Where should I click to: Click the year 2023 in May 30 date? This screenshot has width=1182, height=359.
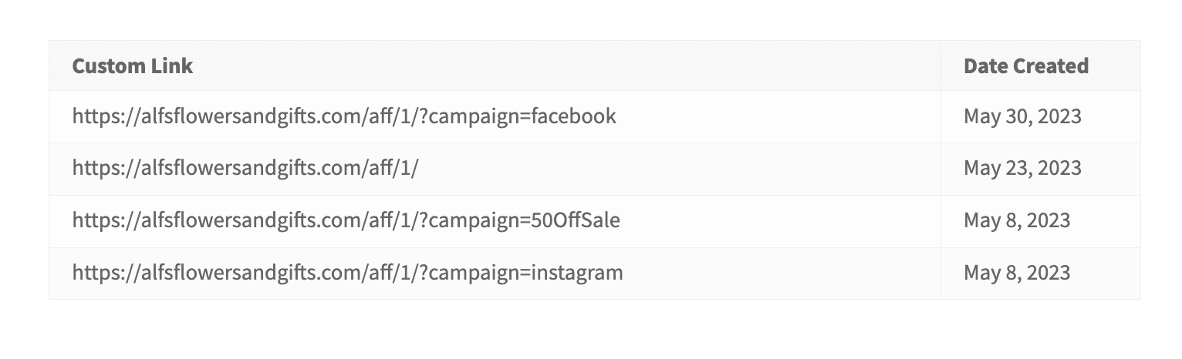pos(1060,116)
